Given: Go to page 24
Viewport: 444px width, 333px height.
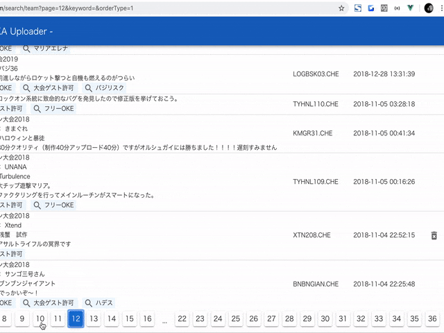Looking at the screenshot, I should [218, 319].
